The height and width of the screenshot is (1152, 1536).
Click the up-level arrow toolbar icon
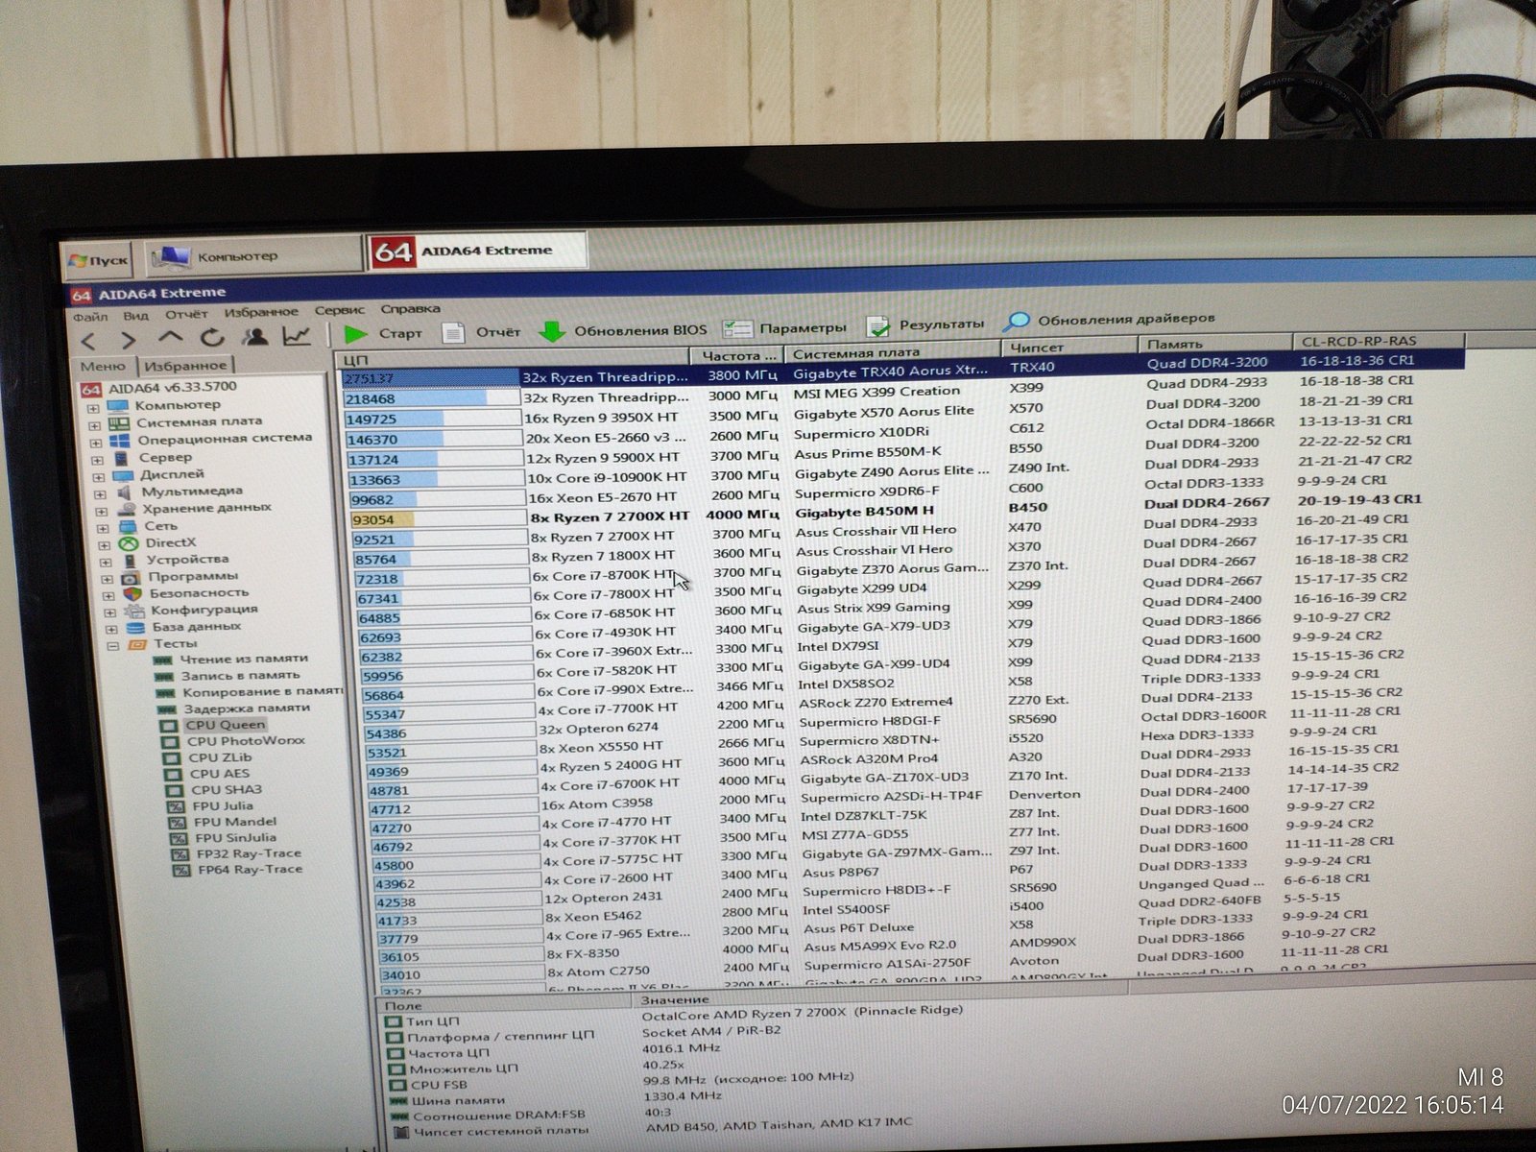(170, 337)
